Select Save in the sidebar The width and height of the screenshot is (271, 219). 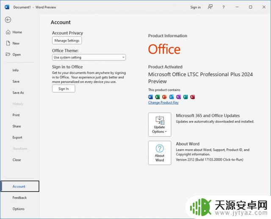click(16, 82)
